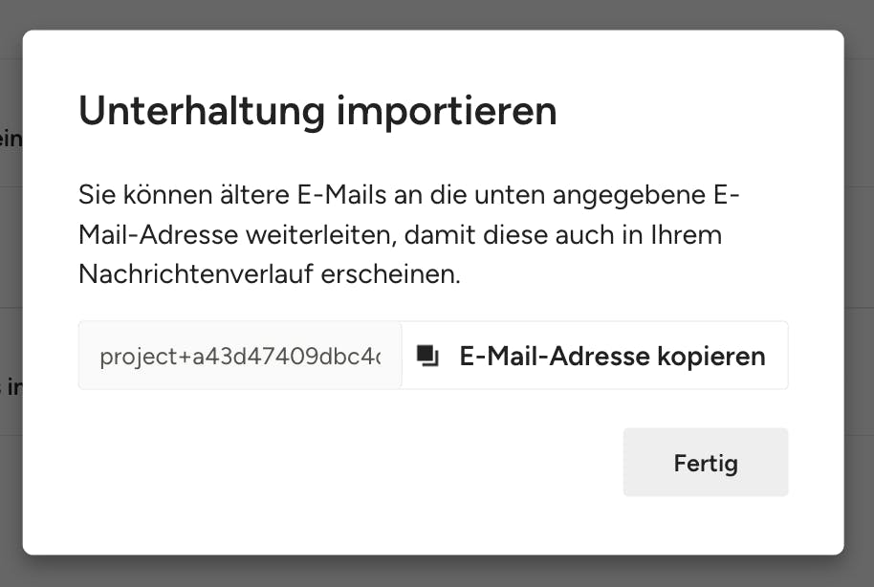This screenshot has height=587, width=874.
Task: Click the word "importieren" in the title
Action: coord(446,112)
